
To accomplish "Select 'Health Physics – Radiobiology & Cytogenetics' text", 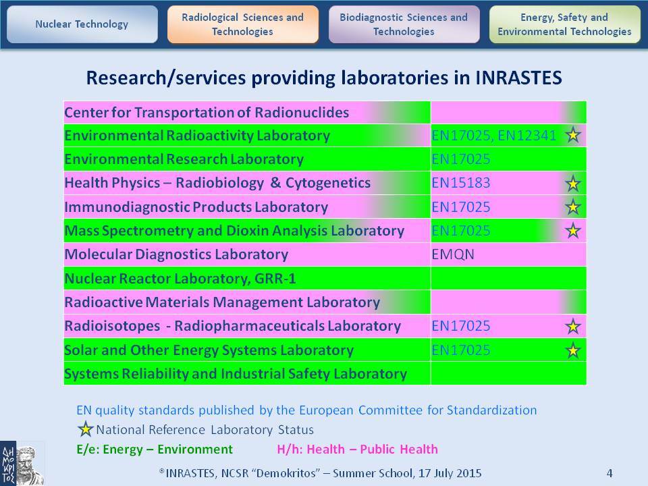I will coord(217,183).
